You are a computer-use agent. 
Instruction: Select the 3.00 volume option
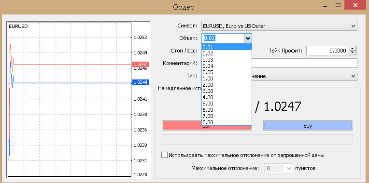227,91
